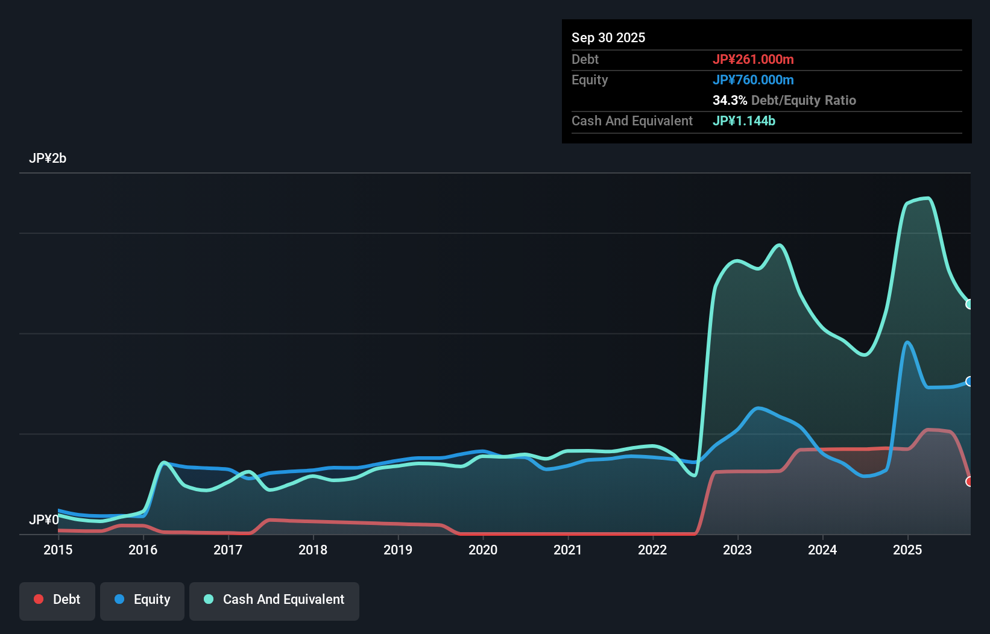The width and height of the screenshot is (990, 634).
Task: Click the blue Equity legend dot
Action: click(119, 599)
